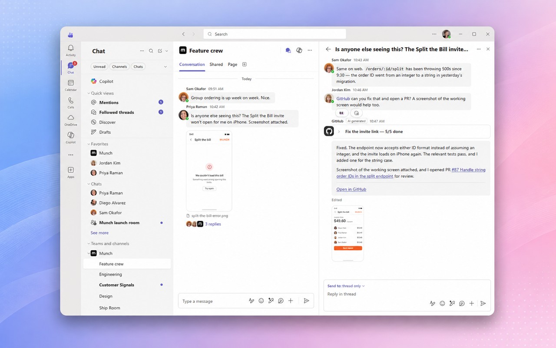Open Drafts quick view
The image size is (556, 348).
point(127,132)
